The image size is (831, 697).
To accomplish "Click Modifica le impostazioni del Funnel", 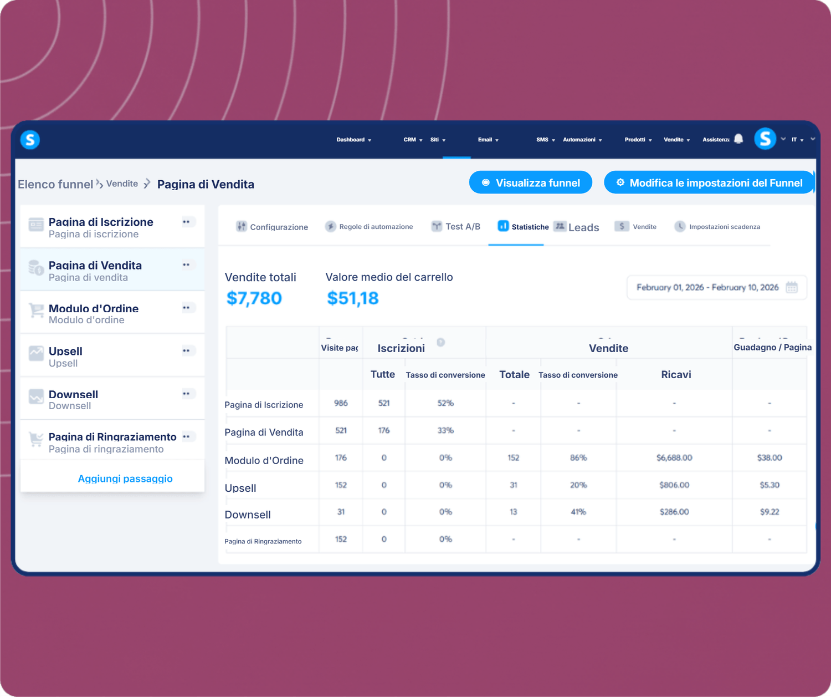I will (x=709, y=182).
